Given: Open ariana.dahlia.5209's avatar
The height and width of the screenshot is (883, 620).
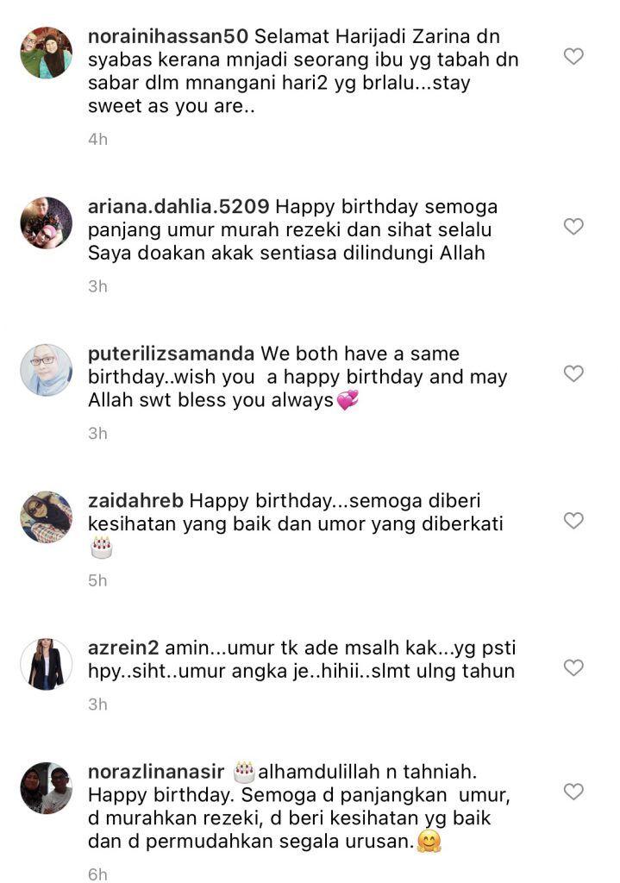Looking at the screenshot, I should (47, 223).
